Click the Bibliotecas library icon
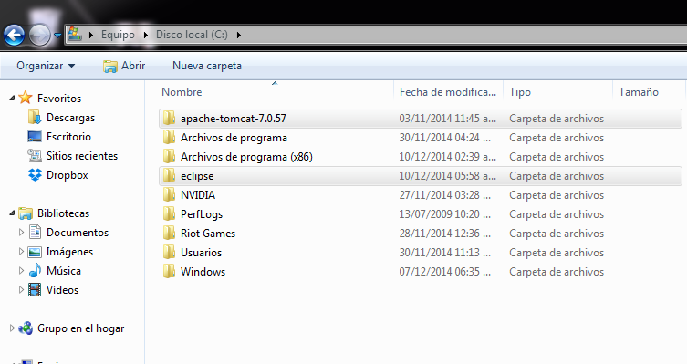687x364 pixels. pyautogui.click(x=26, y=213)
